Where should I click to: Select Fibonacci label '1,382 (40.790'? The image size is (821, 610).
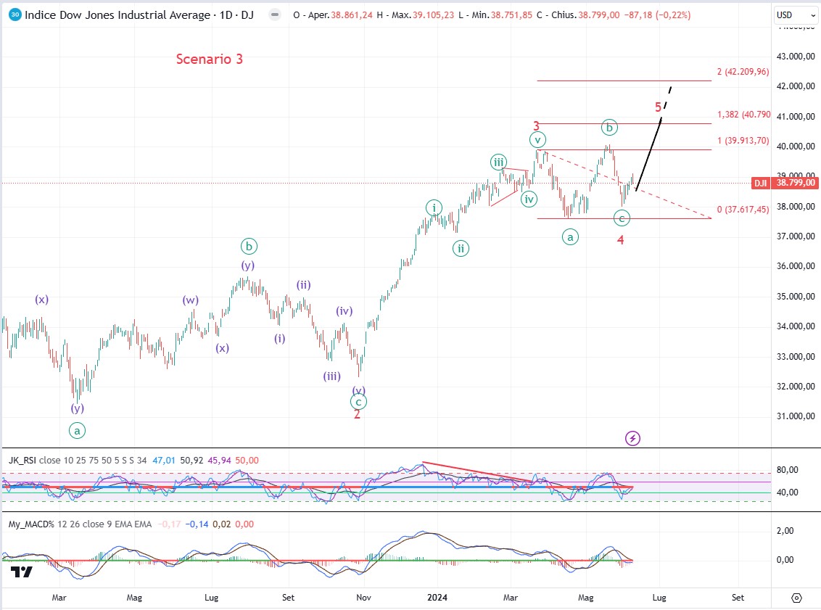coord(743,114)
